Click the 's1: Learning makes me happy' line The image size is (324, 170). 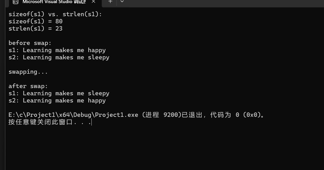pos(57,50)
